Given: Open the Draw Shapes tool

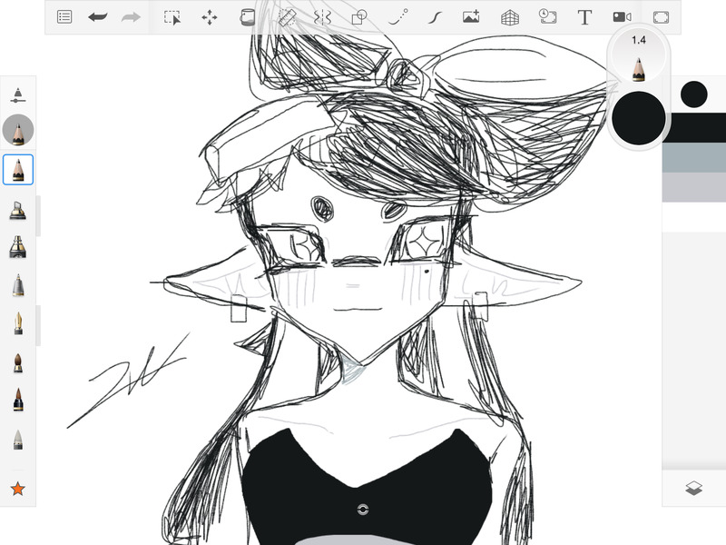Looking at the screenshot, I should 359,17.
